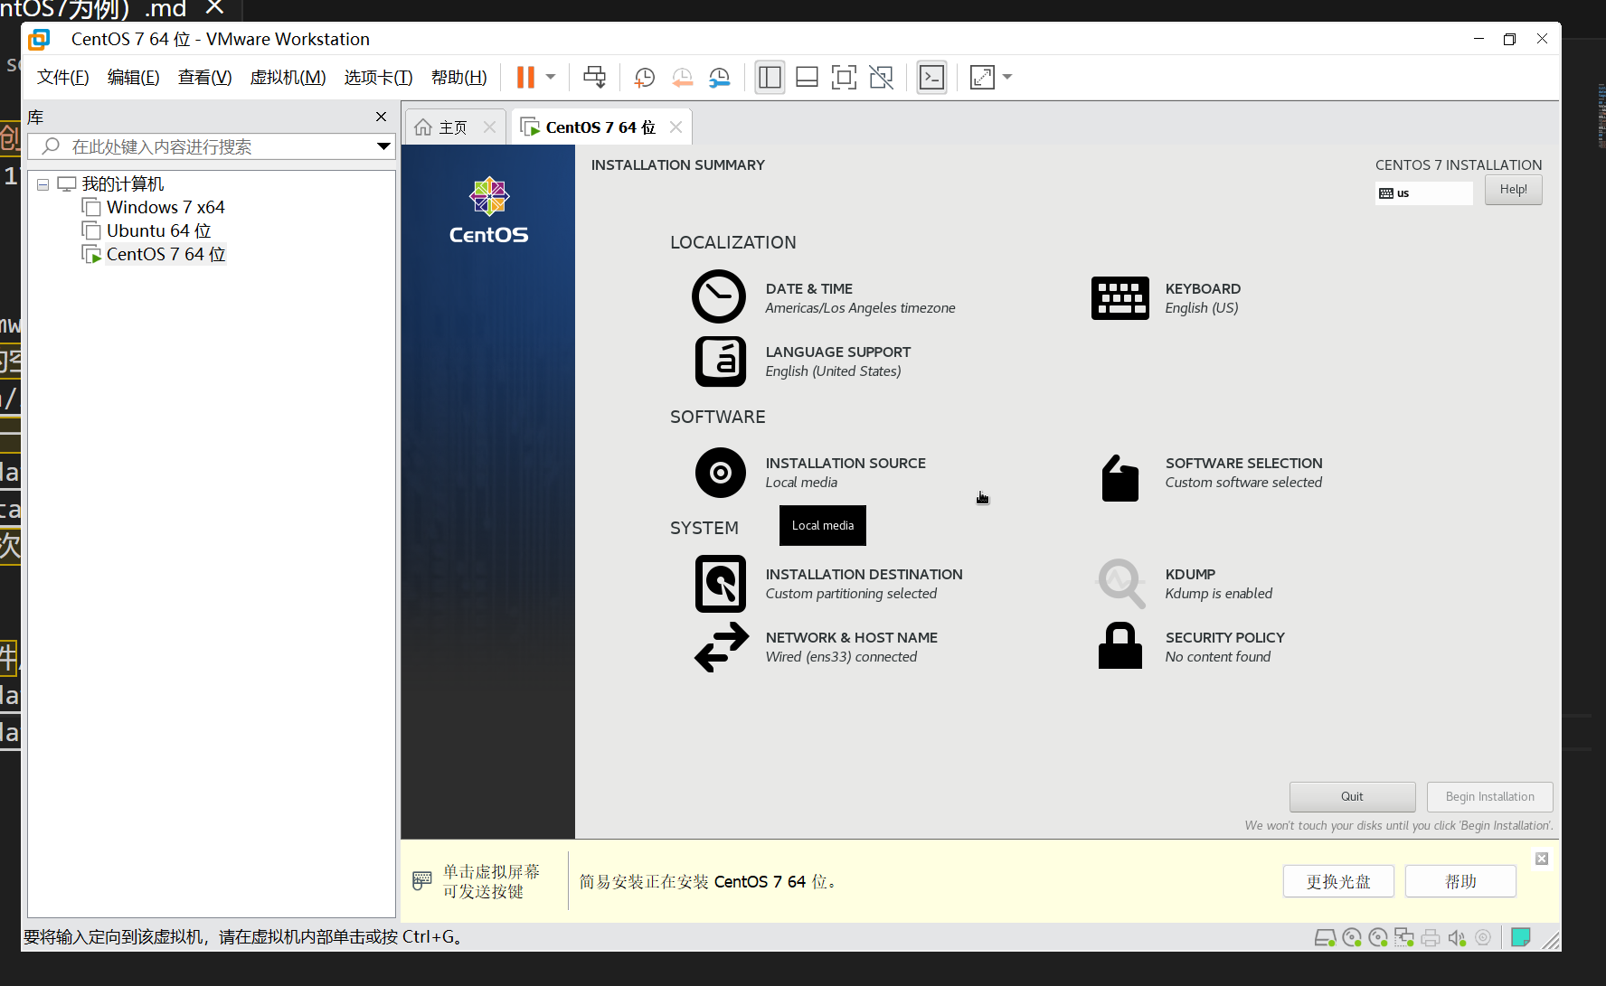Open the 查看(V) menu
The width and height of the screenshot is (1606, 986).
pyautogui.click(x=204, y=78)
